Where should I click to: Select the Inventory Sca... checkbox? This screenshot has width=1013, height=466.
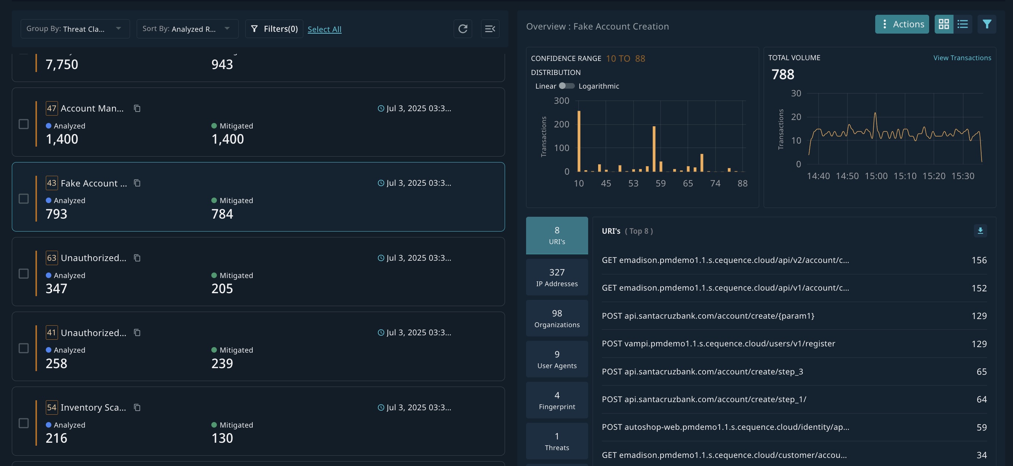pyautogui.click(x=24, y=423)
